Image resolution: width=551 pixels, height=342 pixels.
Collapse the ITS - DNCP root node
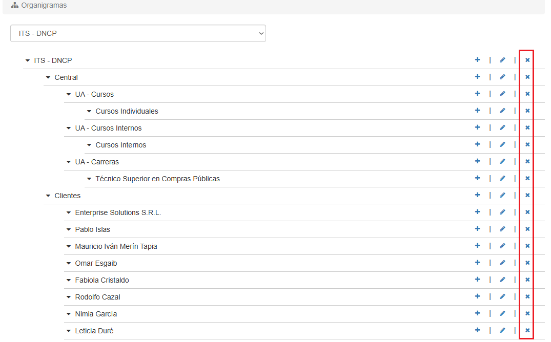pos(28,60)
